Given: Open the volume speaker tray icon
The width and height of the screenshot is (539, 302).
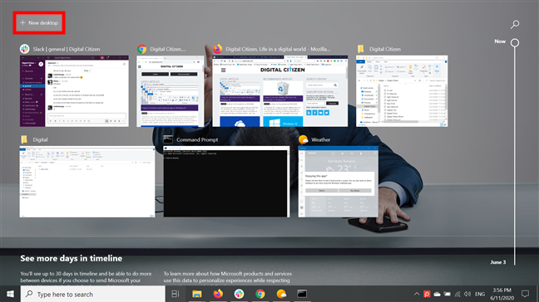Looking at the screenshot, I should (x=467, y=294).
